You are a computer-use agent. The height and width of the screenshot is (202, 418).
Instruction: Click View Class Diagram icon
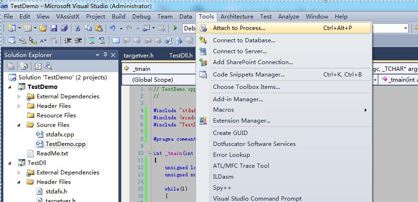point(48,66)
